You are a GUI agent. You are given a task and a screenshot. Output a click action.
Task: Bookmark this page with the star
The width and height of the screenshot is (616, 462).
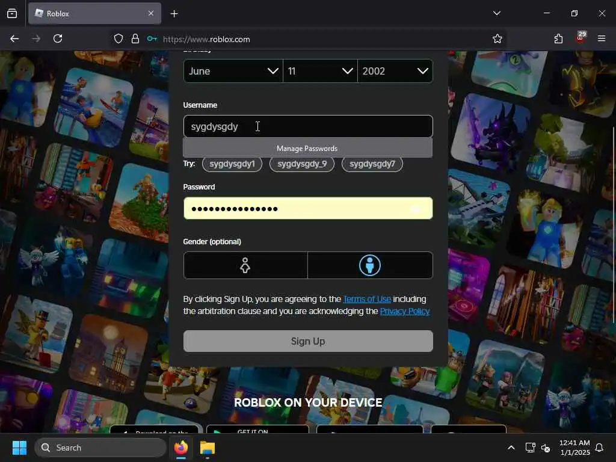pyautogui.click(x=497, y=38)
